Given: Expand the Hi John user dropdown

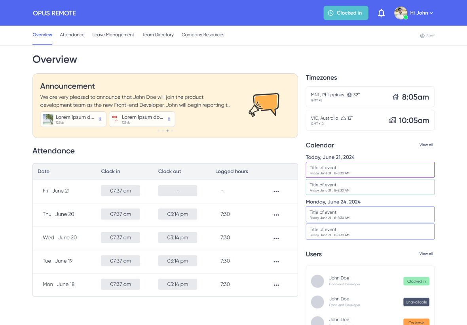Looking at the screenshot, I should [x=422, y=13].
